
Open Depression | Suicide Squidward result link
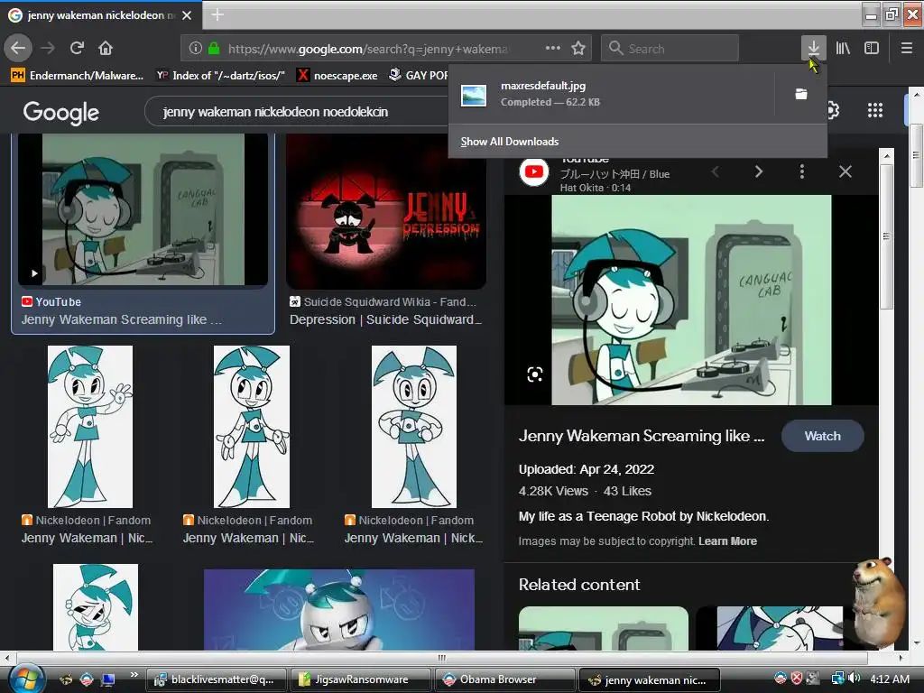point(385,319)
